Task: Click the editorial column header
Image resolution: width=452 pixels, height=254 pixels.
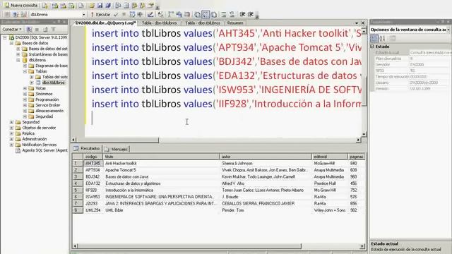Action: pyautogui.click(x=330, y=157)
